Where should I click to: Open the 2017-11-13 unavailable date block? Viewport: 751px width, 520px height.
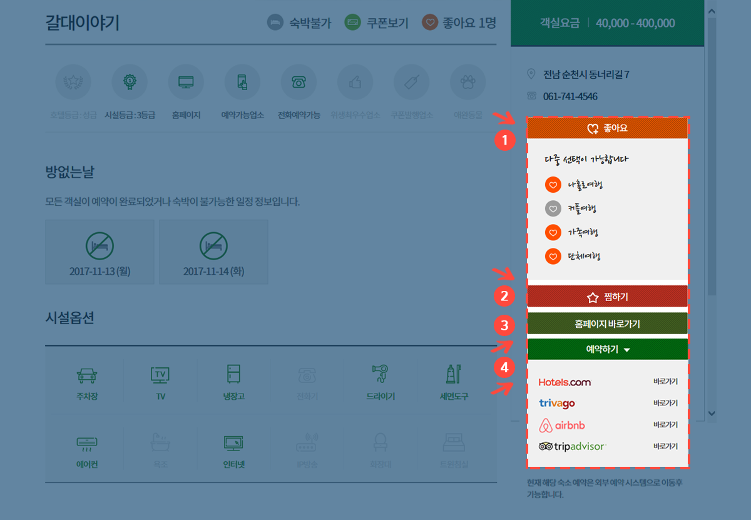tap(100, 252)
